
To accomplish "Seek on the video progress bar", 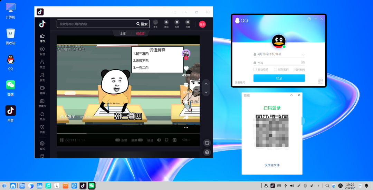I will tap(128, 134).
